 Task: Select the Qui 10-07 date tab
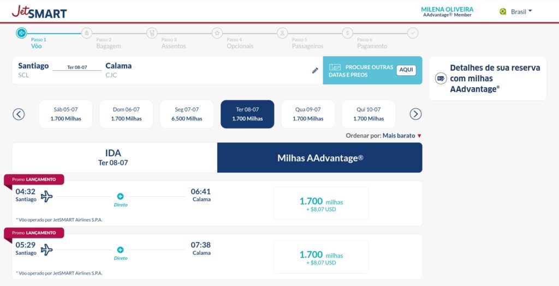tap(368, 114)
